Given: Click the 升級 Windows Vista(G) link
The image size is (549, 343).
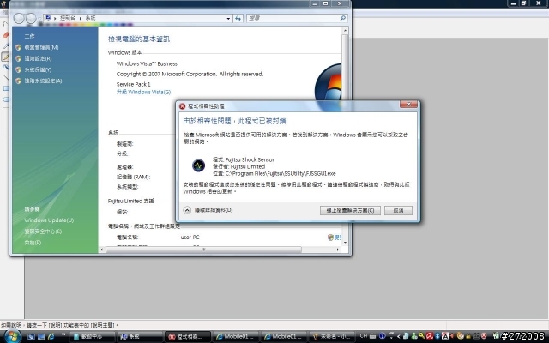Looking at the screenshot, I should (143, 92).
